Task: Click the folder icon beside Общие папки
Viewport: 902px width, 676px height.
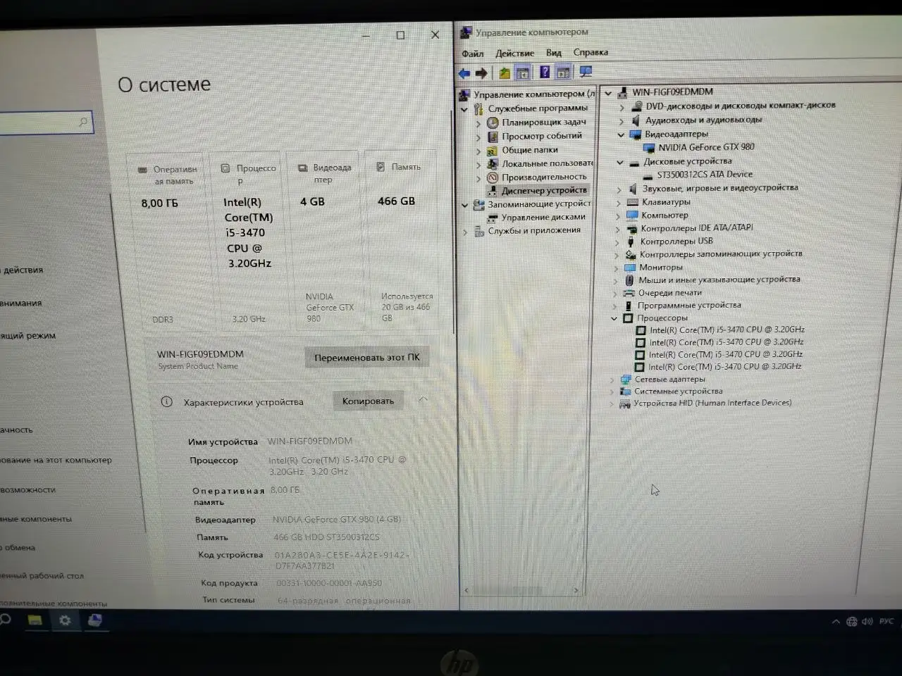Action: coord(493,149)
